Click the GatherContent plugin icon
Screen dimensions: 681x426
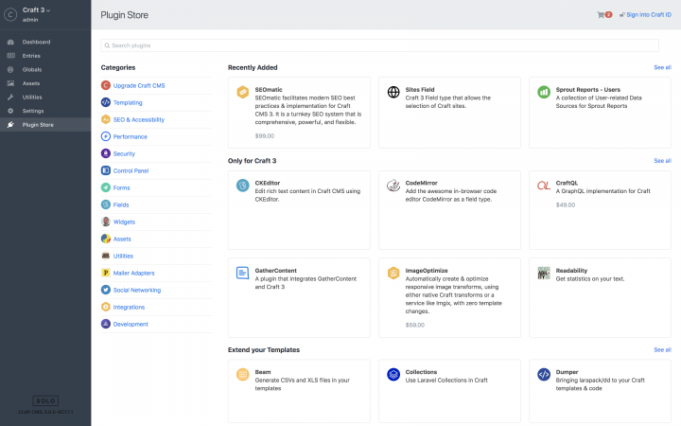coord(242,273)
